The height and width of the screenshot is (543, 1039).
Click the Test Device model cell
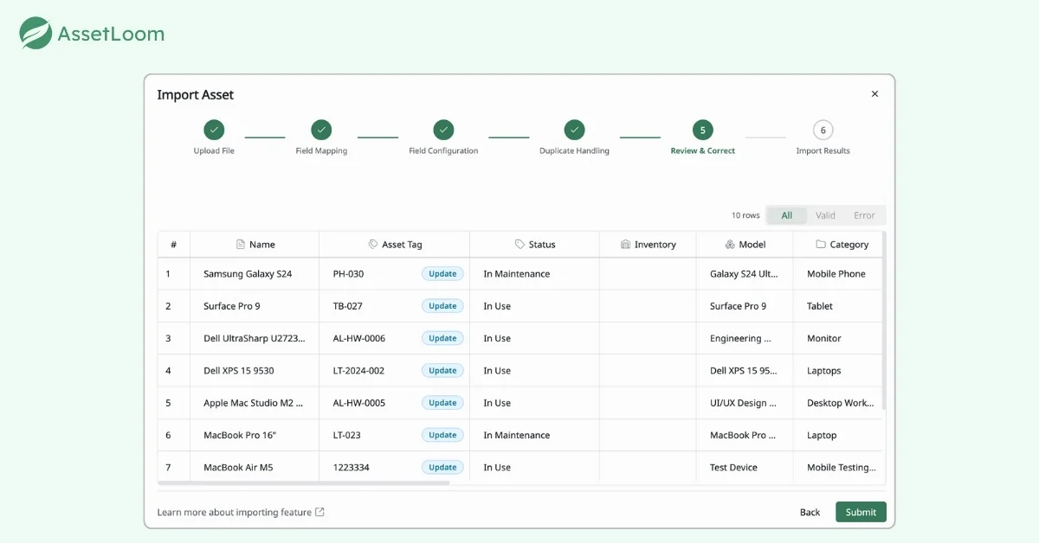[x=745, y=468]
